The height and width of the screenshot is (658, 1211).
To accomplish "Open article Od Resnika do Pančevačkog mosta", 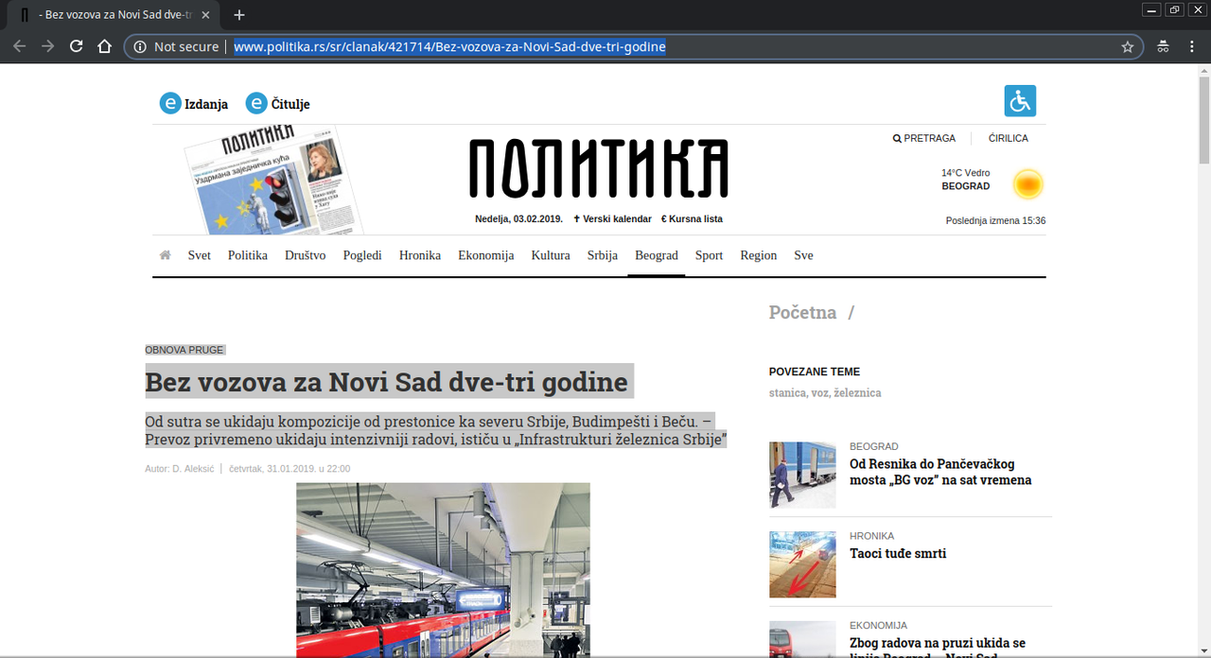I will click(940, 472).
